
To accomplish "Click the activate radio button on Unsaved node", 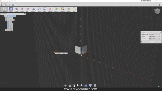I will [x=15, y=16].
